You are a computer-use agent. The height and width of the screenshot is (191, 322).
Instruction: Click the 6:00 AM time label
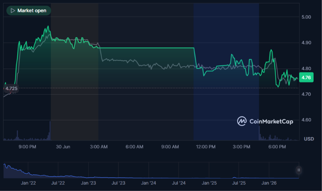135,147
